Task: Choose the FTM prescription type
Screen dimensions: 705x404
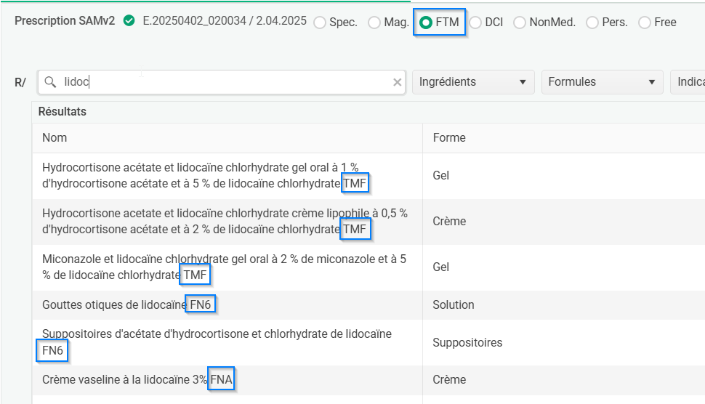Action: (x=427, y=23)
